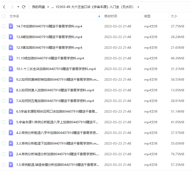Click the back navigation arrow
The width and height of the screenshot is (191, 172).
4,7
